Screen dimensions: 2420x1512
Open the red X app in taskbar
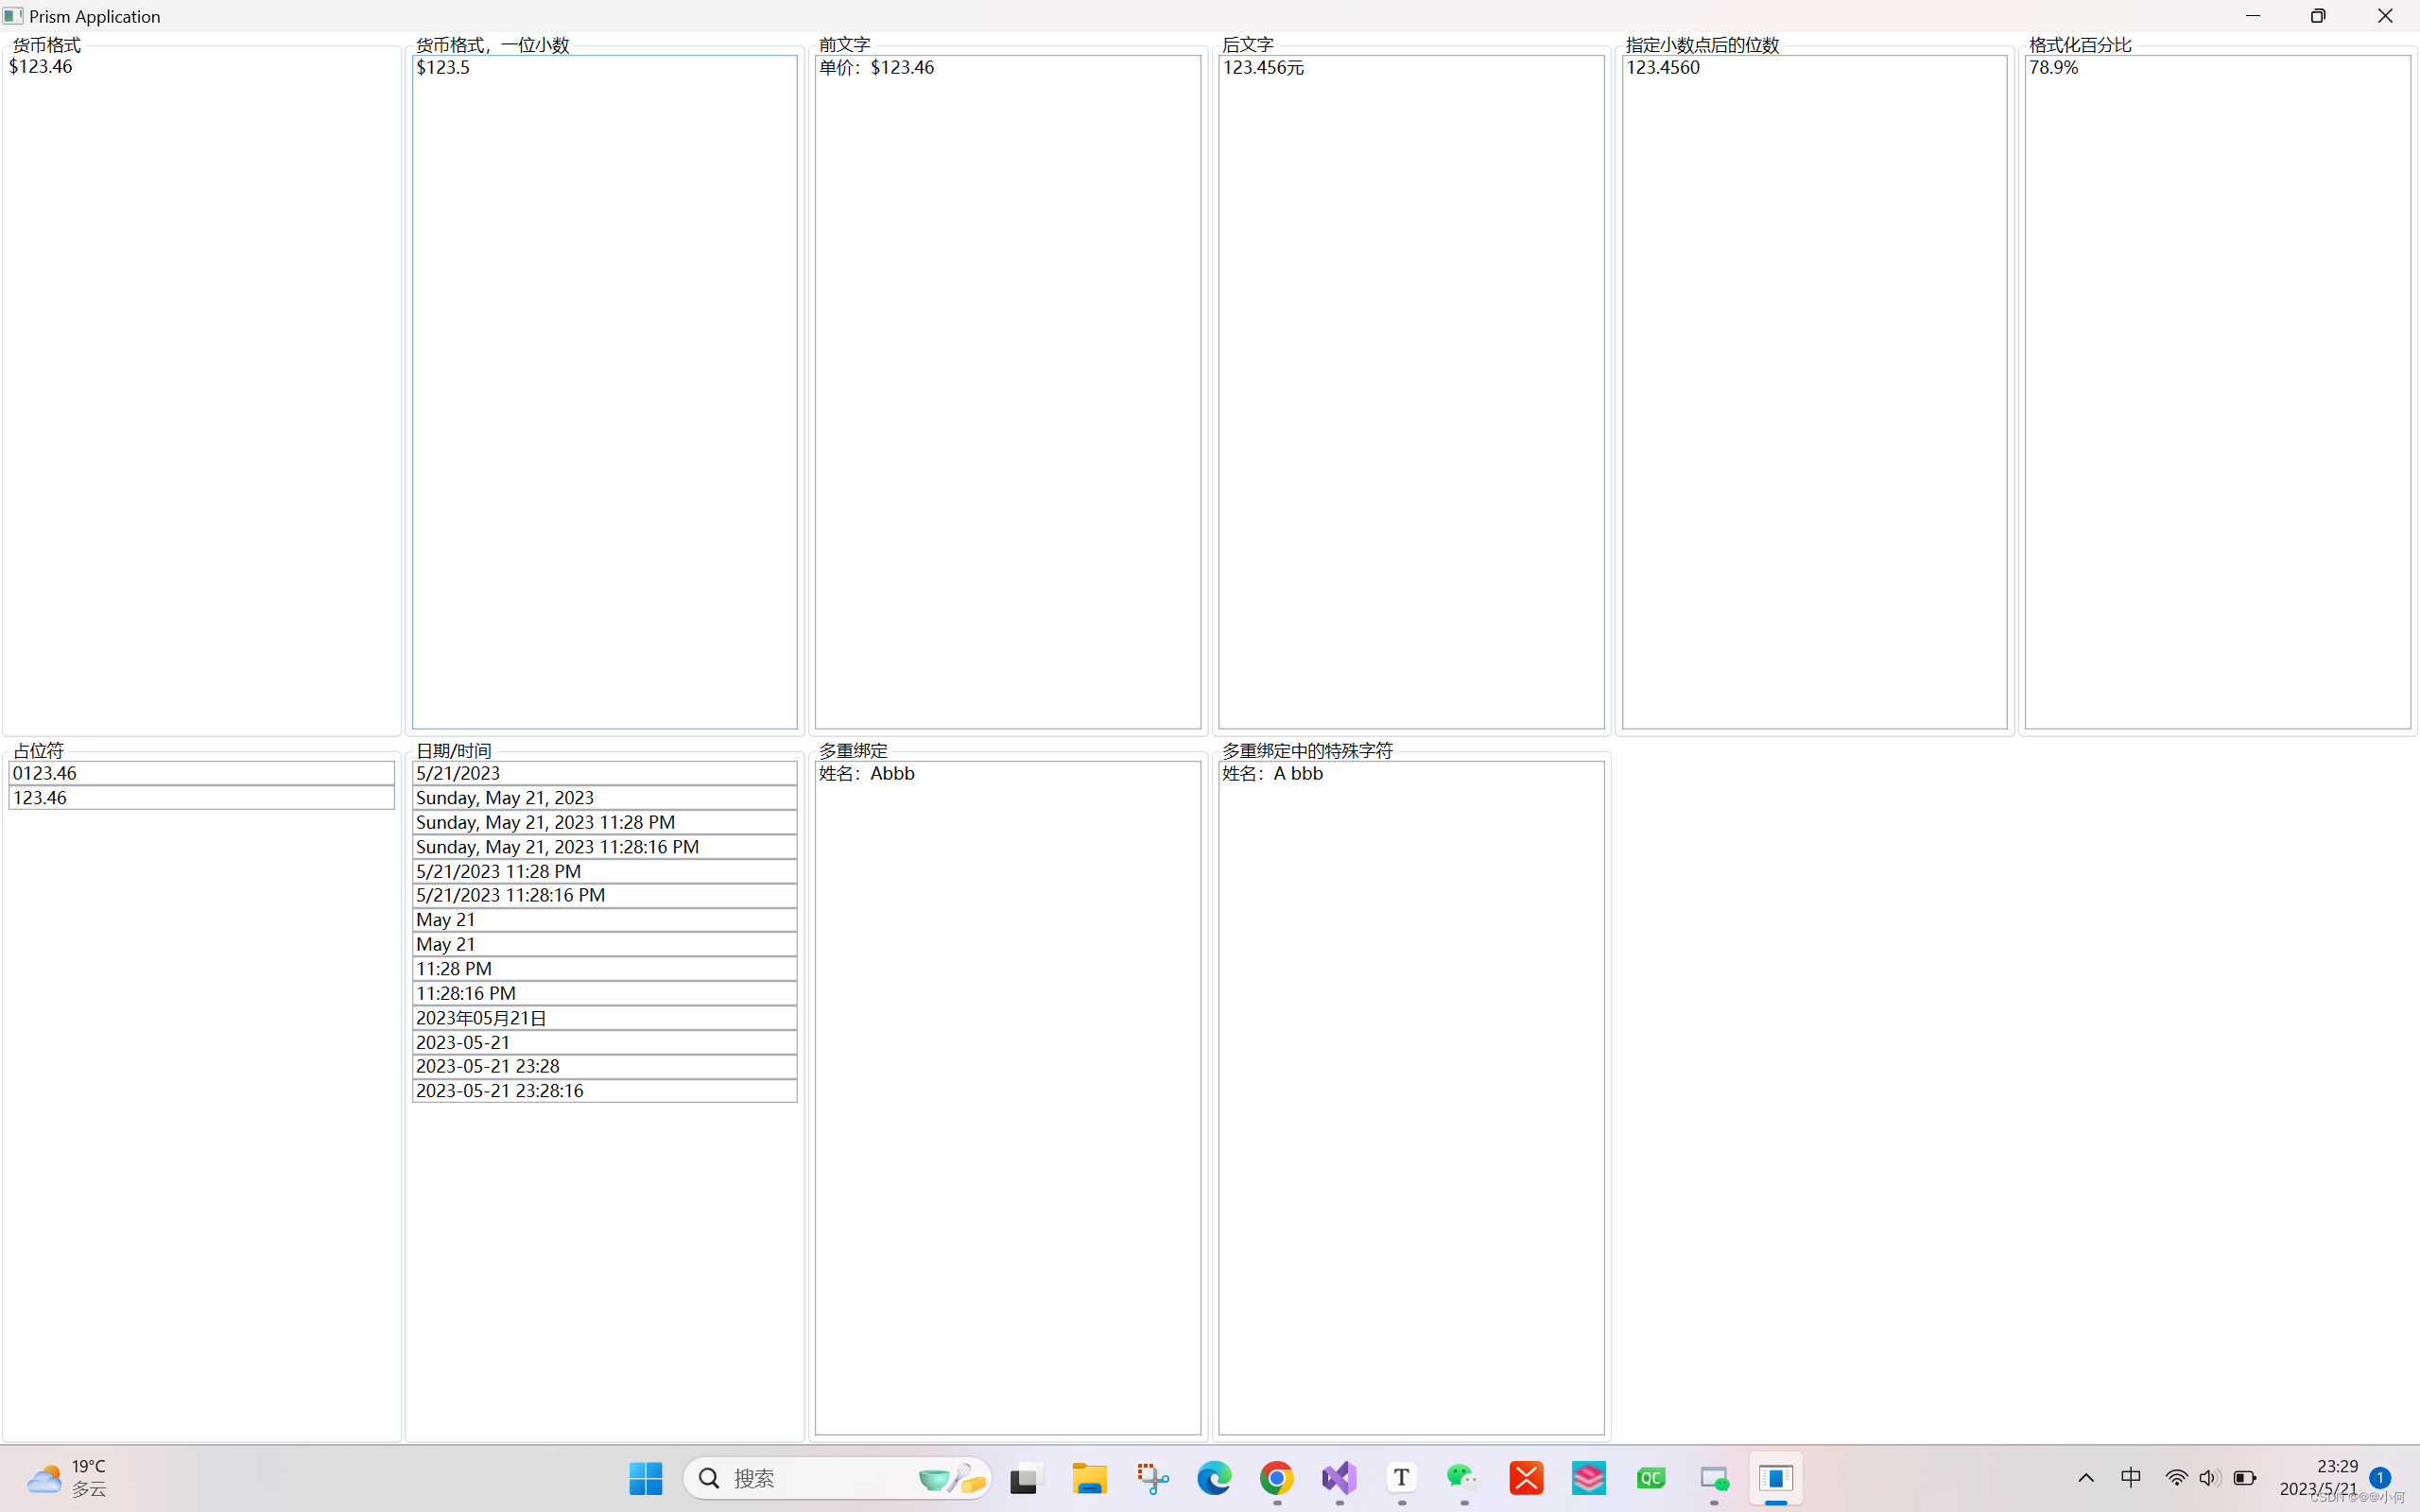tap(1527, 1478)
